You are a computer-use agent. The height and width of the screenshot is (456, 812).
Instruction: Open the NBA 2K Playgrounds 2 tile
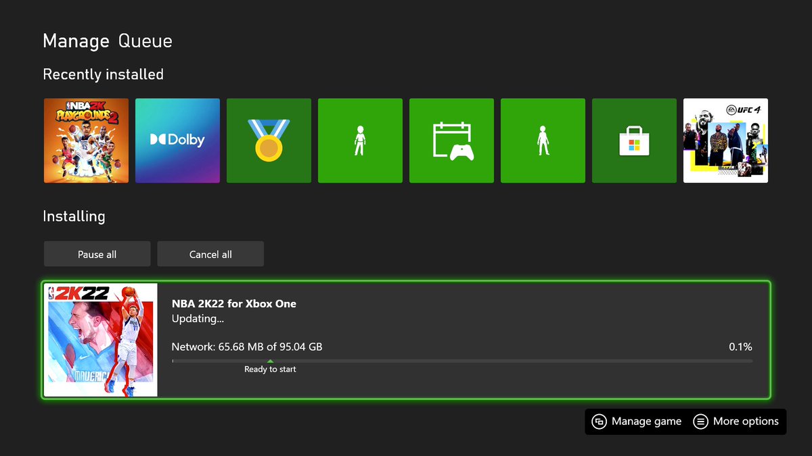86,141
